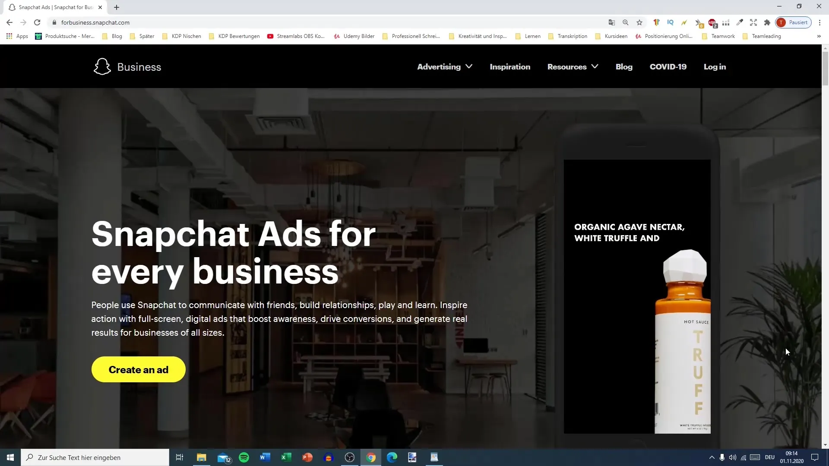Open the AdBlock Plus extension icon
The height and width of the screenshot is (466, 829).
pyautogui.click(x=712, y=22)
